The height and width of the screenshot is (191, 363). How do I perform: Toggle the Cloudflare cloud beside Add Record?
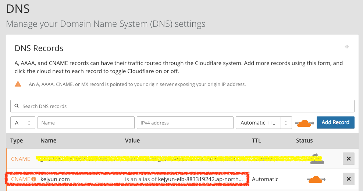click(x=305, y=123)
